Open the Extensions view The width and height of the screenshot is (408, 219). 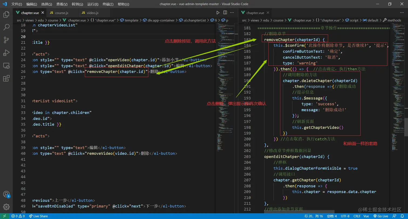tap(6, 78)
